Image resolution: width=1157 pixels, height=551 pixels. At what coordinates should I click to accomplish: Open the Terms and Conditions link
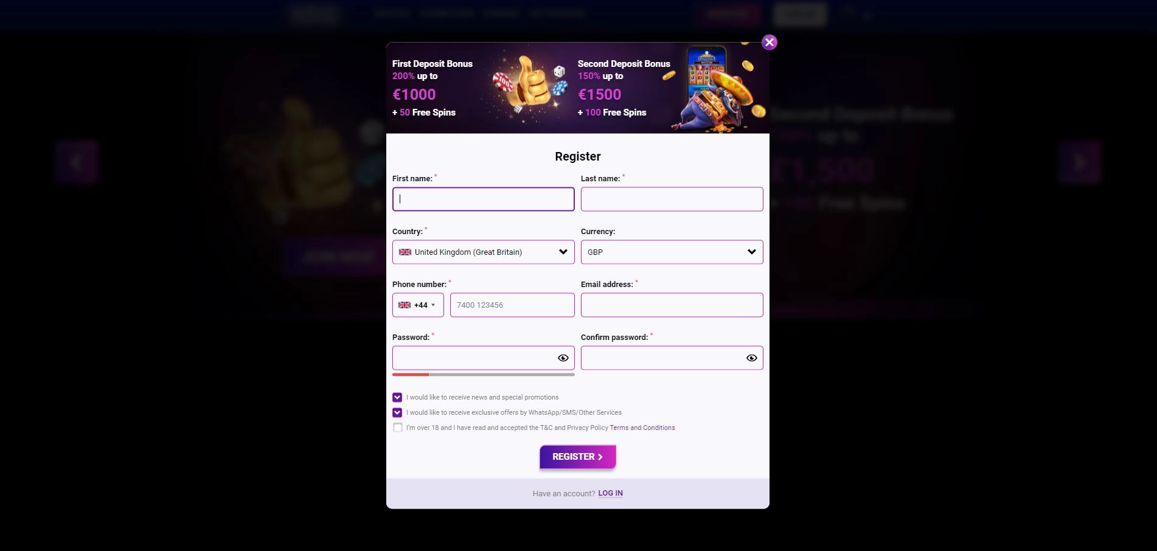pyautogui.click(x=642, y=428)
